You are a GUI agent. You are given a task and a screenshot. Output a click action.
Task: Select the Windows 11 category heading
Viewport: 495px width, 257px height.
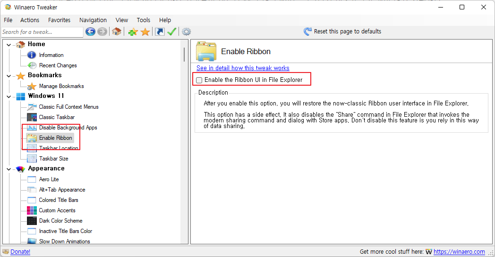pyautogui.click(x=46, y=96)
